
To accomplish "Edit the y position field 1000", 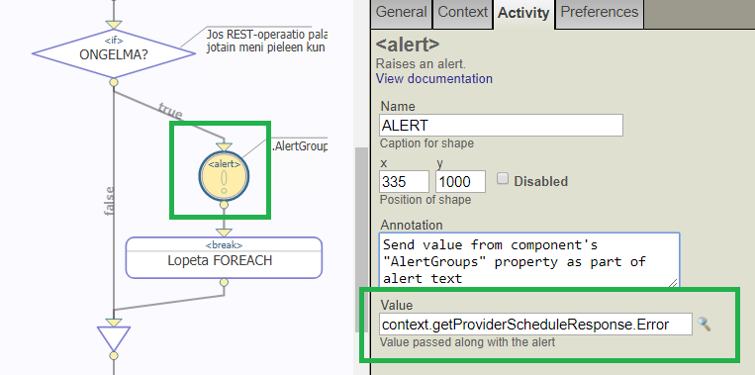I will click(x=460, y=181).
